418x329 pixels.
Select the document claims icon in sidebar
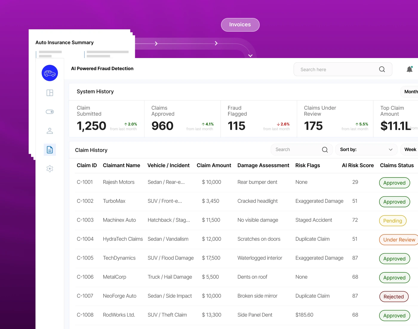click(x=50, y=150)
